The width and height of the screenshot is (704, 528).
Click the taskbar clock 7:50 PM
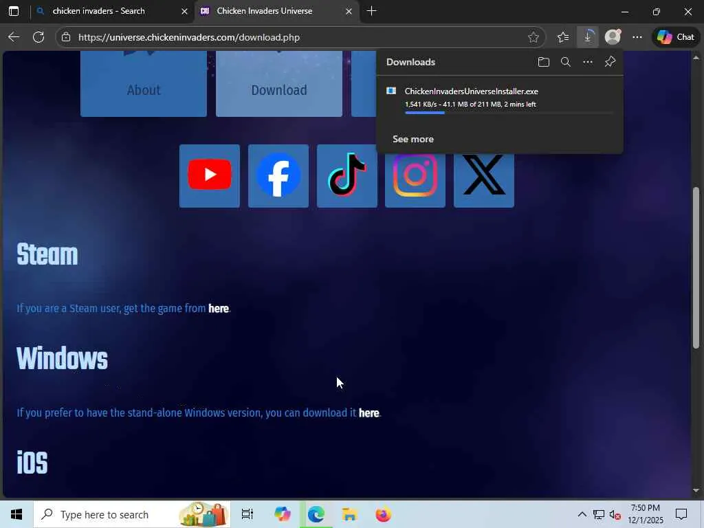(x=645, y=508)
